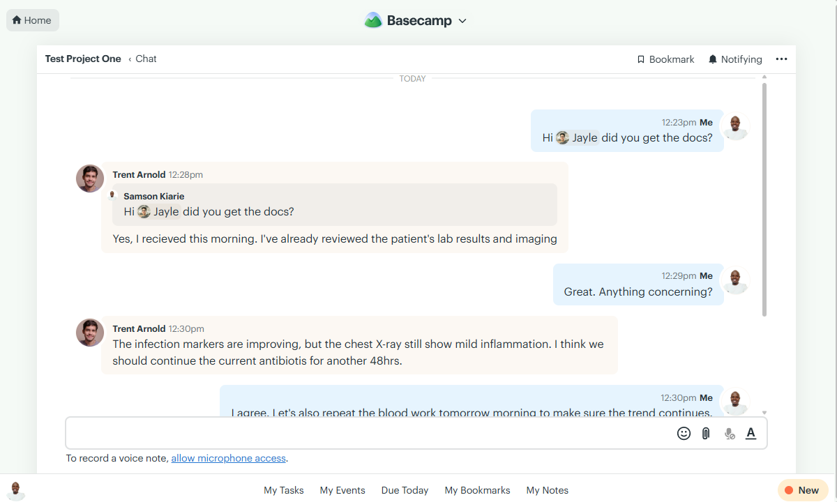Click allow microphone access link

(229, 458)
